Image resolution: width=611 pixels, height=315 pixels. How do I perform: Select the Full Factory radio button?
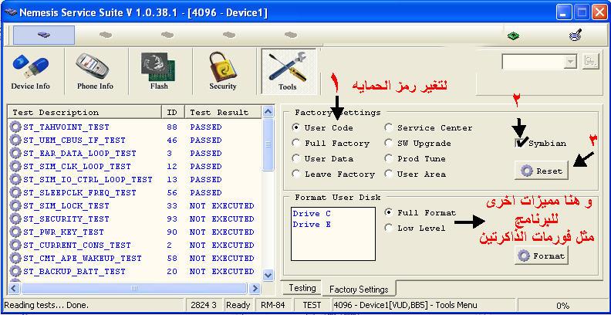pos(296,143)
